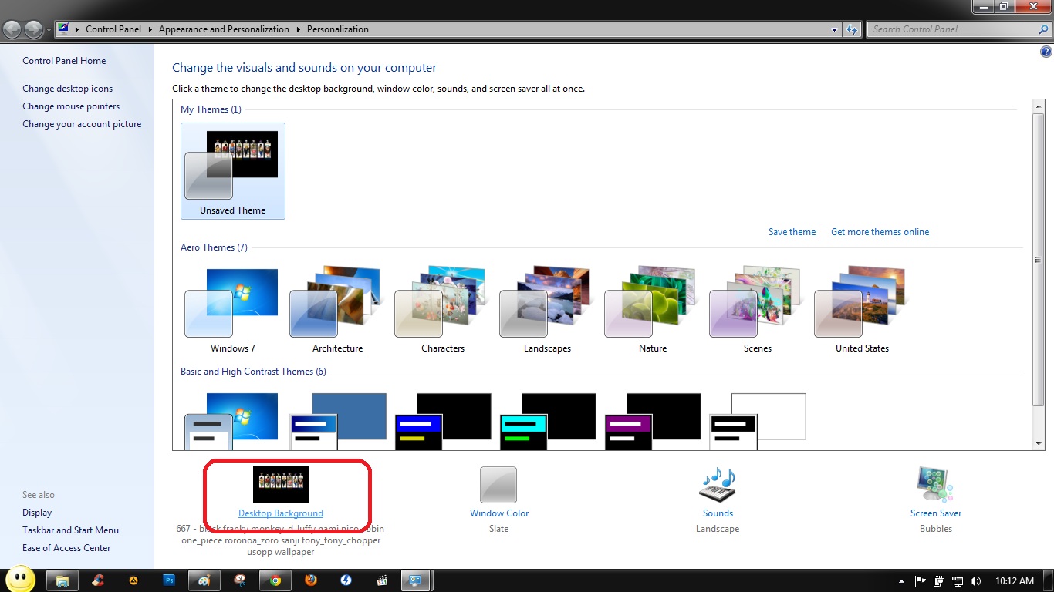Open the Screen Saver link
1054x592 pixels.
point(936,513)
